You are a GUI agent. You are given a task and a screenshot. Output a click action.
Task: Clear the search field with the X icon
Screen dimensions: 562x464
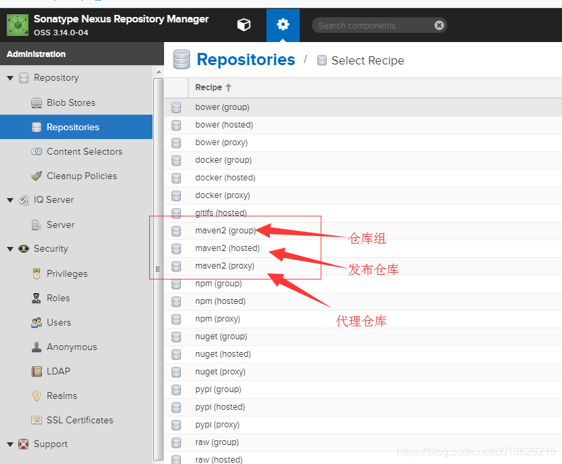pyautogui.click(x=439, y=25)
